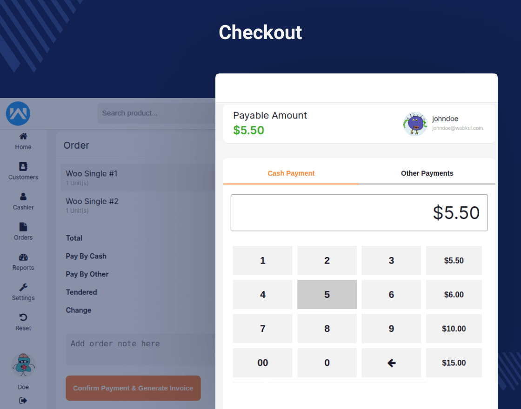
Task: Click the johndoe customer avatar
Action: coord(414,124)
